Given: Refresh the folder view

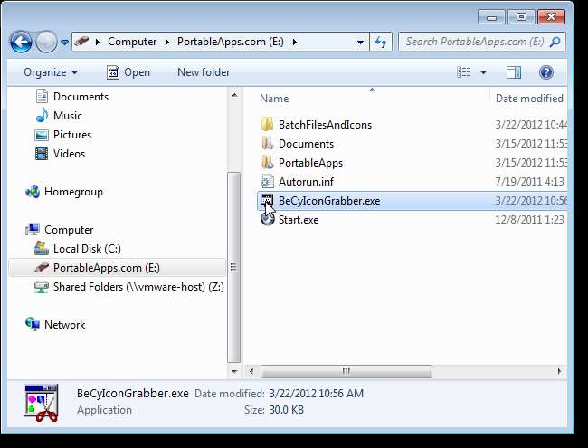Looking at the screenshot, I should 381,42.
